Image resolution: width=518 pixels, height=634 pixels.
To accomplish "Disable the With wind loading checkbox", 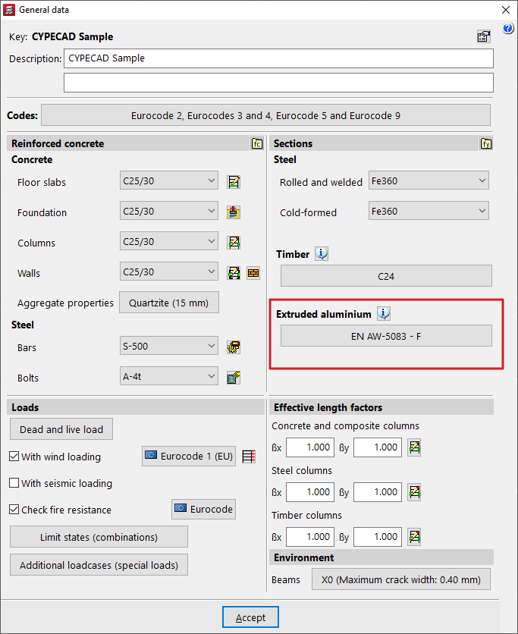I will 14,457.
